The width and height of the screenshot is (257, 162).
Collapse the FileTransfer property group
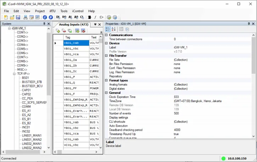click(x=106, y=56)
